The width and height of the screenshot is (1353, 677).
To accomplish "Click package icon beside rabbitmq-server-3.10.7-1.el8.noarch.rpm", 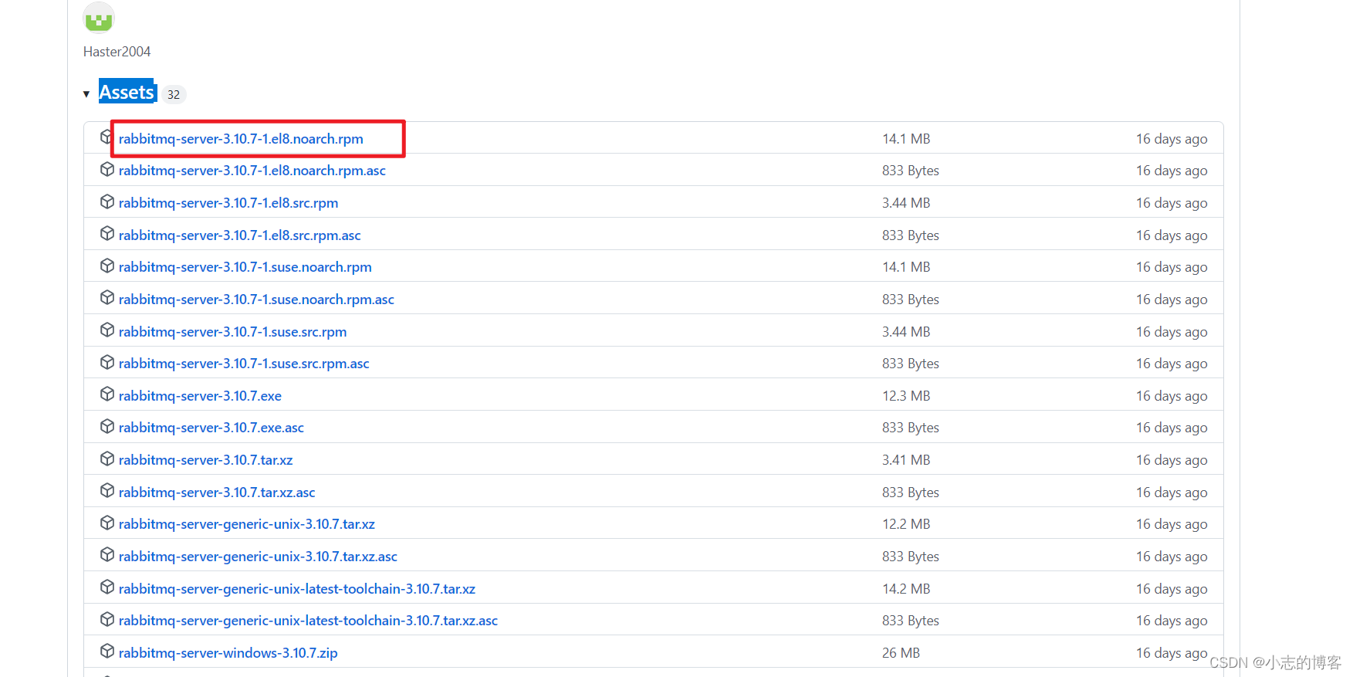I will (x=106, y=137).
